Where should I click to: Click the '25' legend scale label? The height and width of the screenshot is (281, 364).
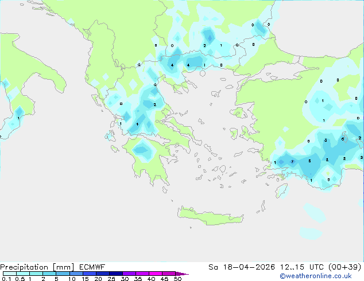[x=111, y=279]
